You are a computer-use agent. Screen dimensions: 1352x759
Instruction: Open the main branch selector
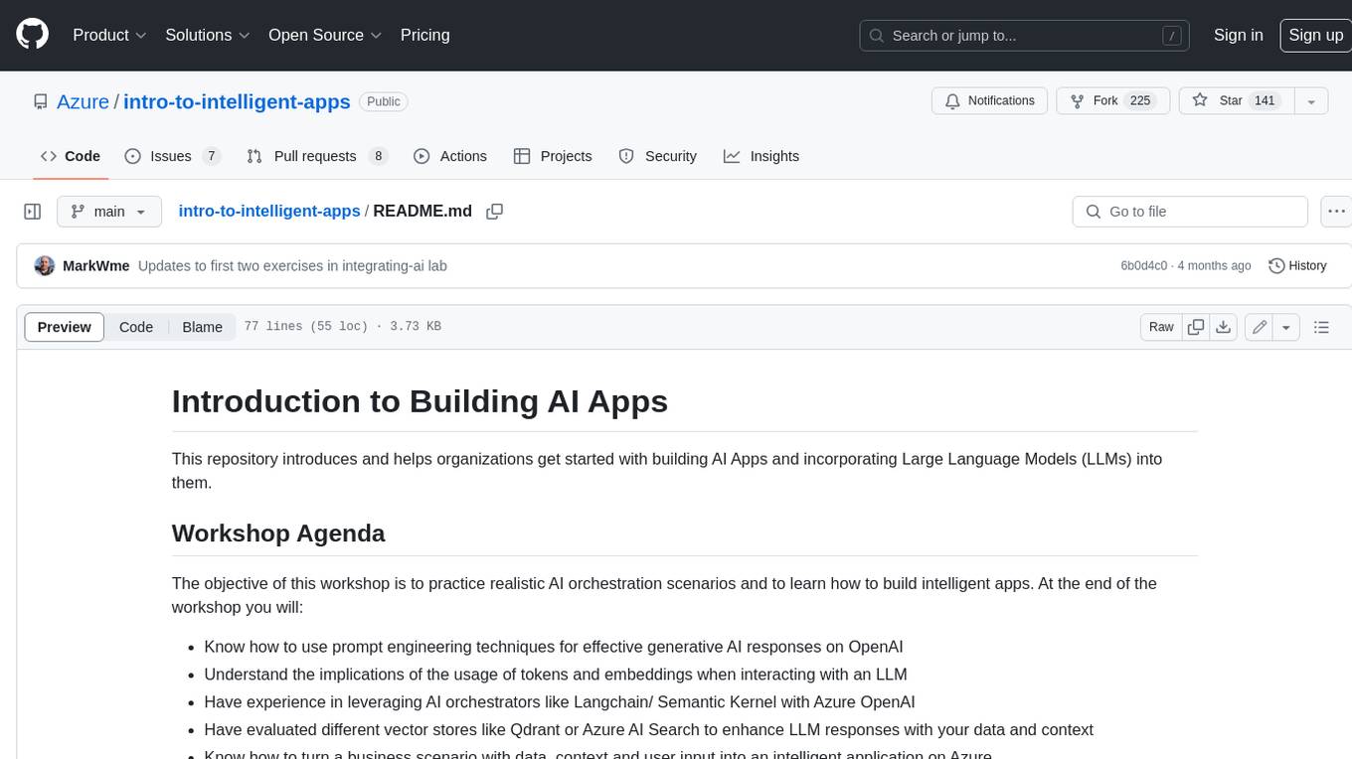coord(108,212)
